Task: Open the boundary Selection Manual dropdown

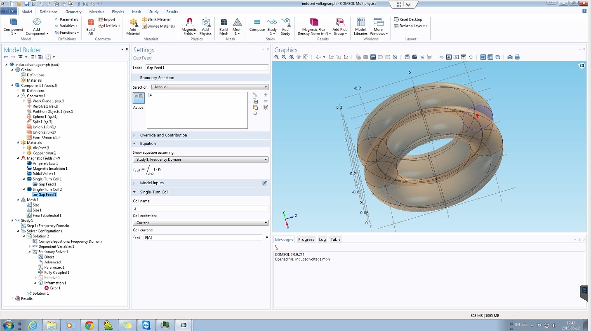Action: tap(210, 87)
